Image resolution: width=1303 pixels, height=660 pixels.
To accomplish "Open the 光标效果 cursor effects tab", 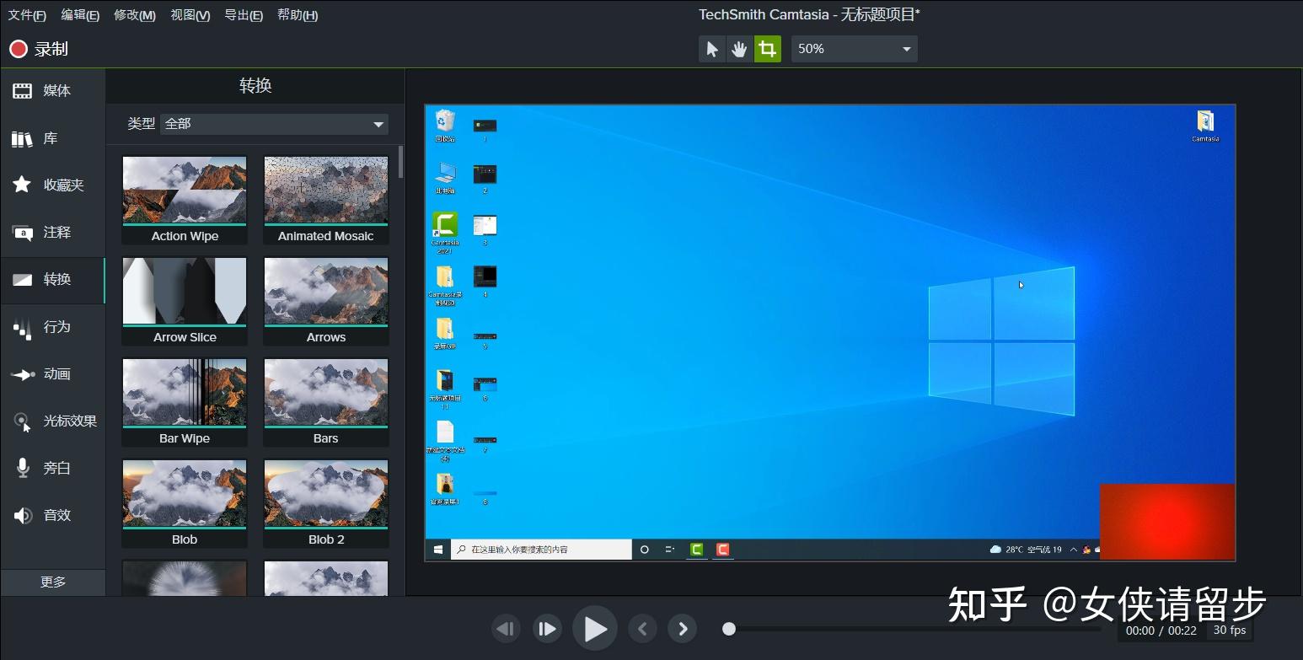I will pos(53,421).
